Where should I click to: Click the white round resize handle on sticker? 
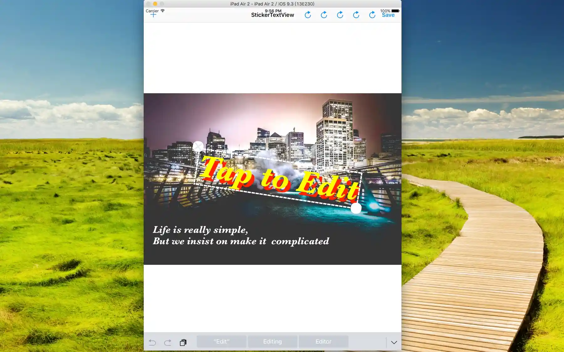tap(356, 208)
